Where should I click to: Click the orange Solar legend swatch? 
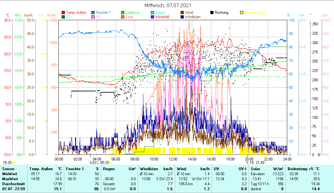tap(123, 17)
